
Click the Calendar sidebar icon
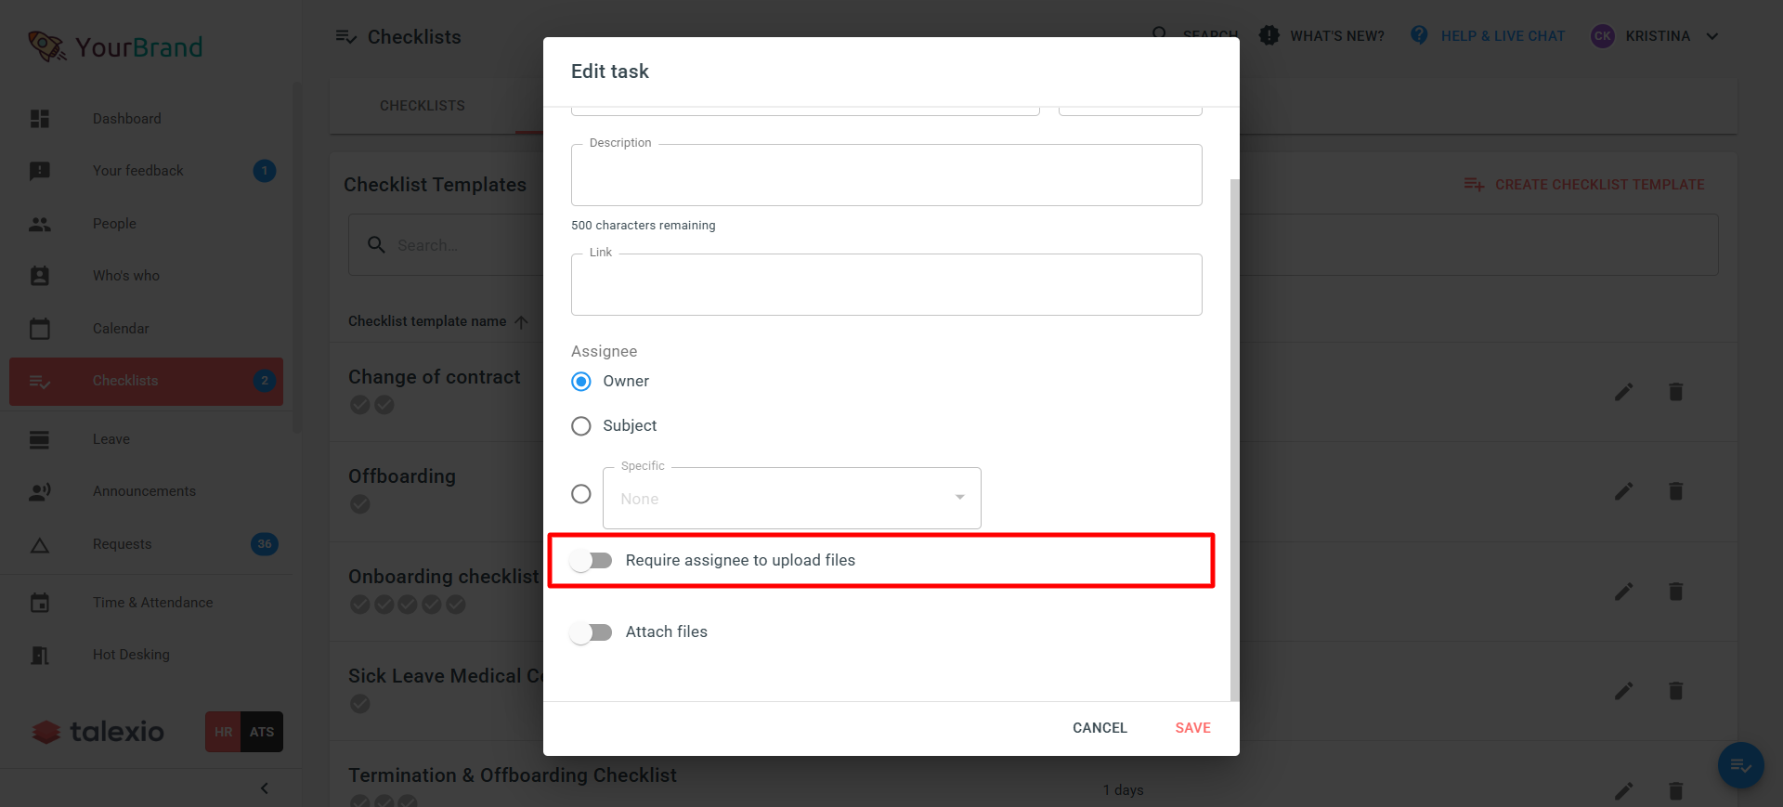[39, 329]
